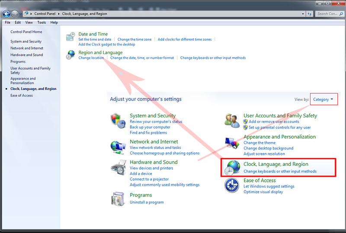This screenshot has width=346, height=233.
Task: Open the Tools menu
Action: (x=42, y=23)
